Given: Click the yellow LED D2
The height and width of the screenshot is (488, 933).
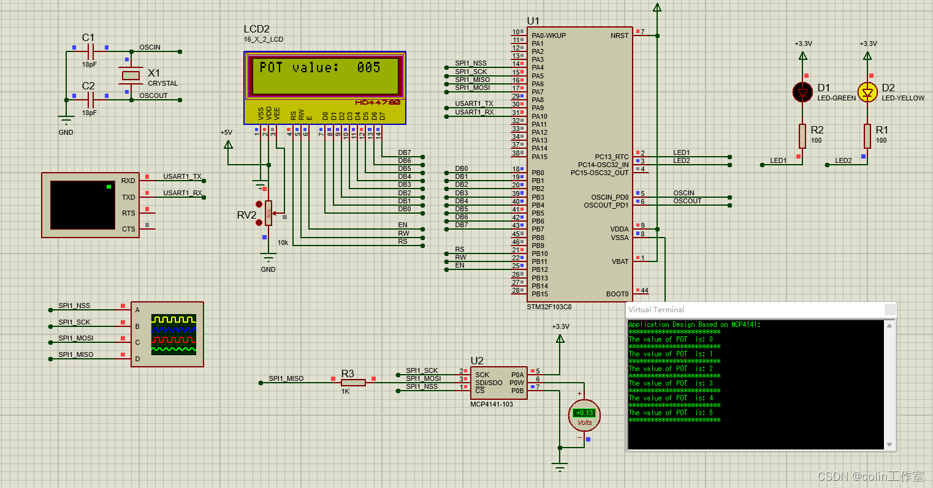Looking at the screenshot, I should coord(868,92).
